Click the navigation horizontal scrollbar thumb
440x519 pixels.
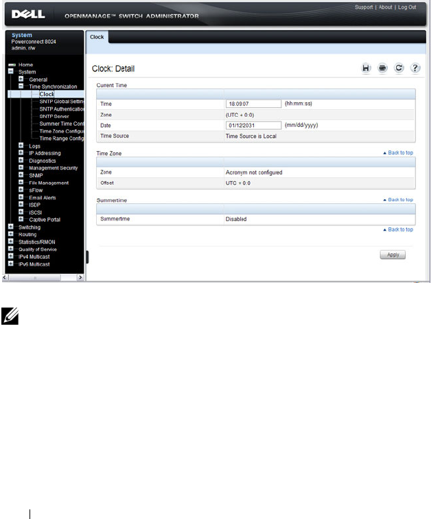click(35, 278)
